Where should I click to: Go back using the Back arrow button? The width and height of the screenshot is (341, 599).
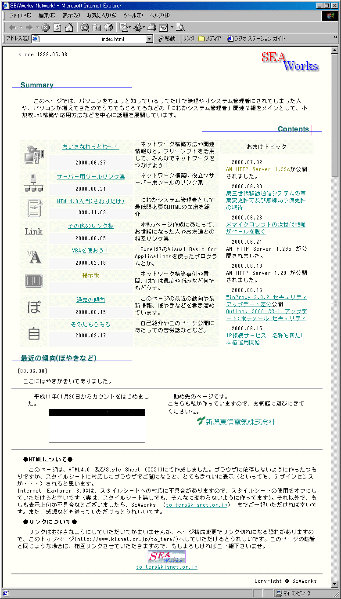(x=12, y=28)
